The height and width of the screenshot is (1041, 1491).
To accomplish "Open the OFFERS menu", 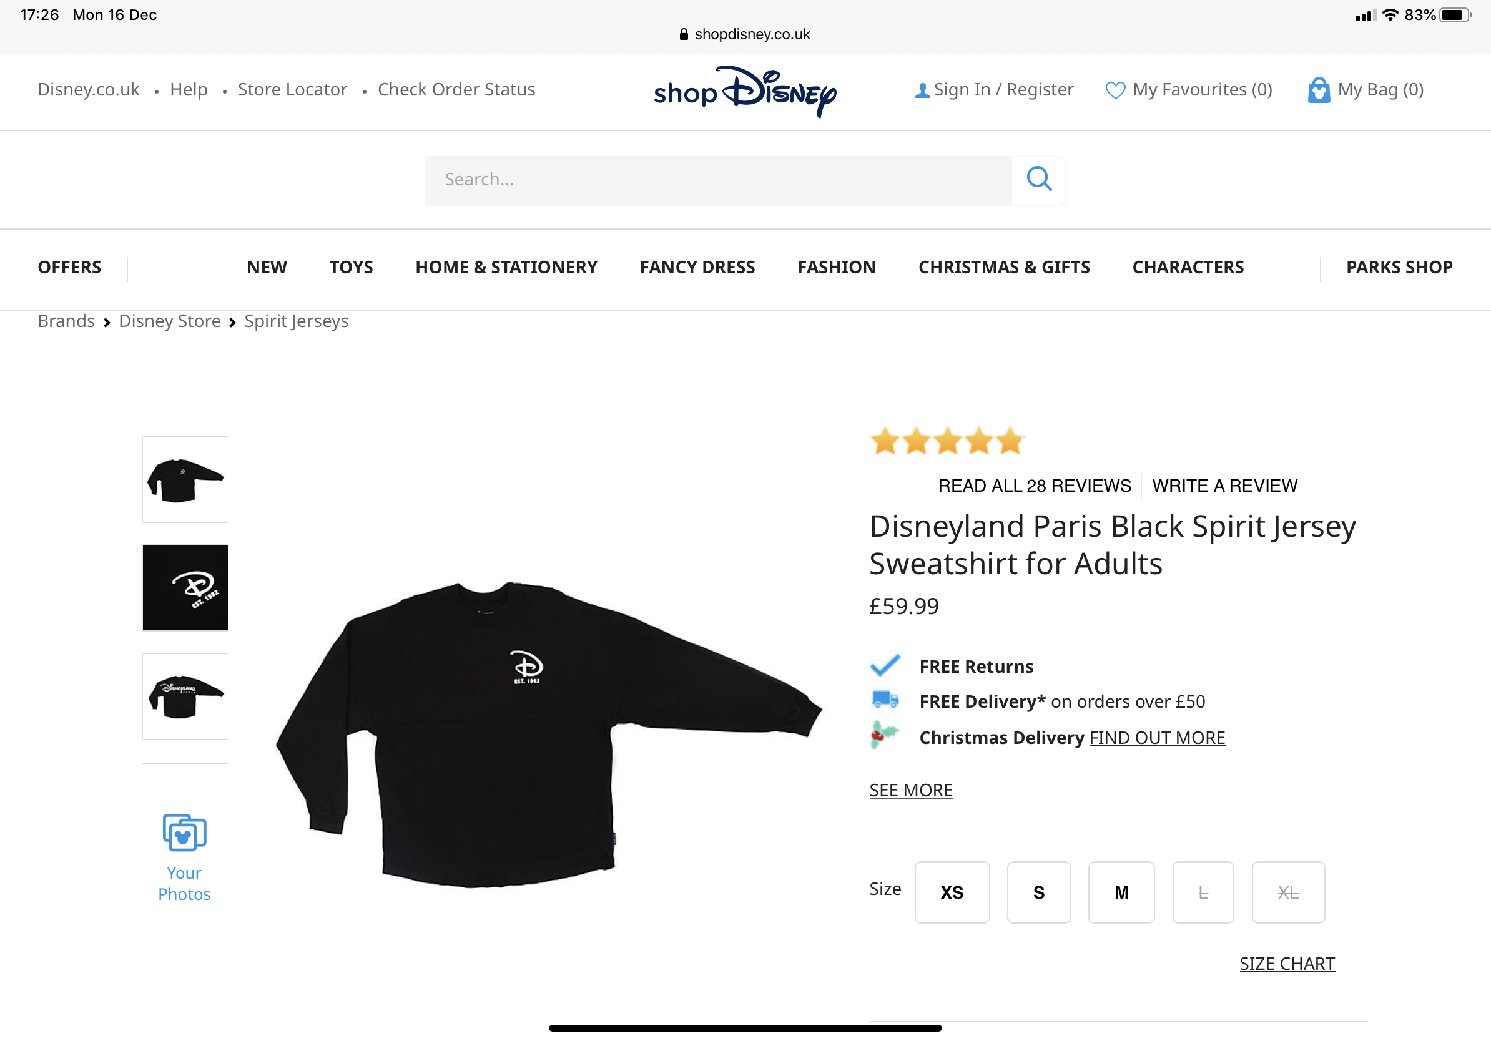I will (x=69, y=267).
